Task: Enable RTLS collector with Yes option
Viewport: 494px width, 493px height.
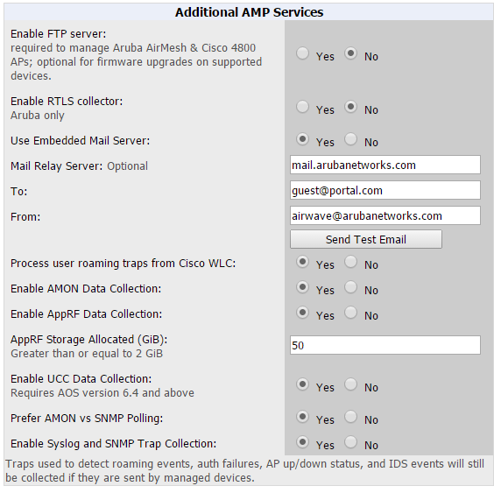Action: [302, 107]
